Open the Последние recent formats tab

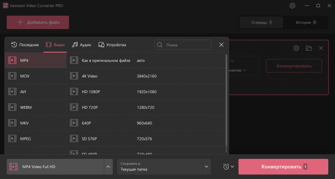[25, 45]
